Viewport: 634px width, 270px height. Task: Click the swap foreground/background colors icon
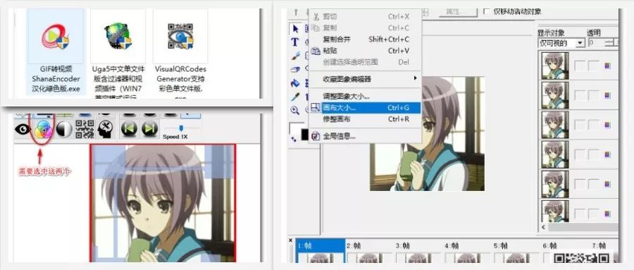coord(293,139)
